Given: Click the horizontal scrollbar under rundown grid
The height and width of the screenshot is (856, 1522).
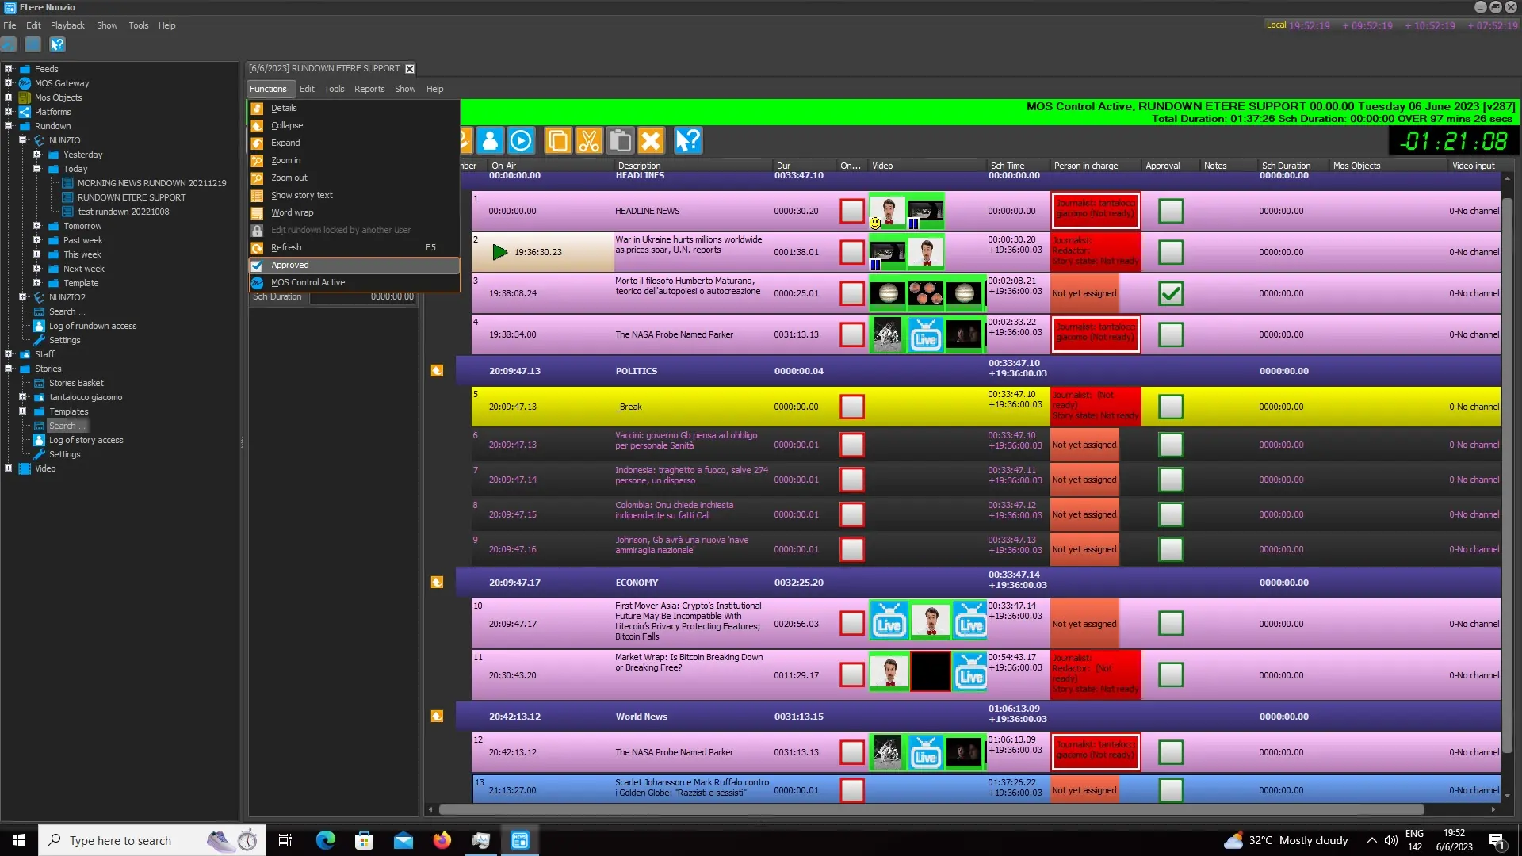Looking at the screenshot, I should click(931, 810).
